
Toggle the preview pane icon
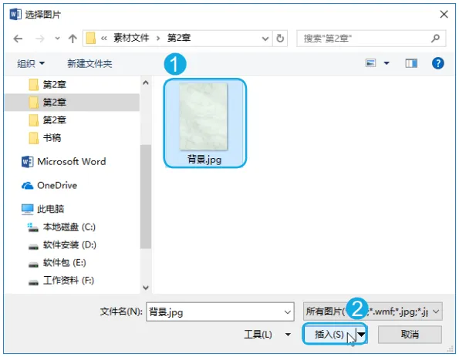pos(411,63)
